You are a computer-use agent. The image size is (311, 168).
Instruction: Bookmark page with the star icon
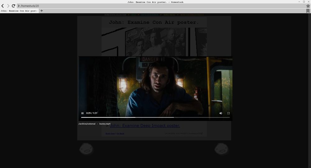308,6
